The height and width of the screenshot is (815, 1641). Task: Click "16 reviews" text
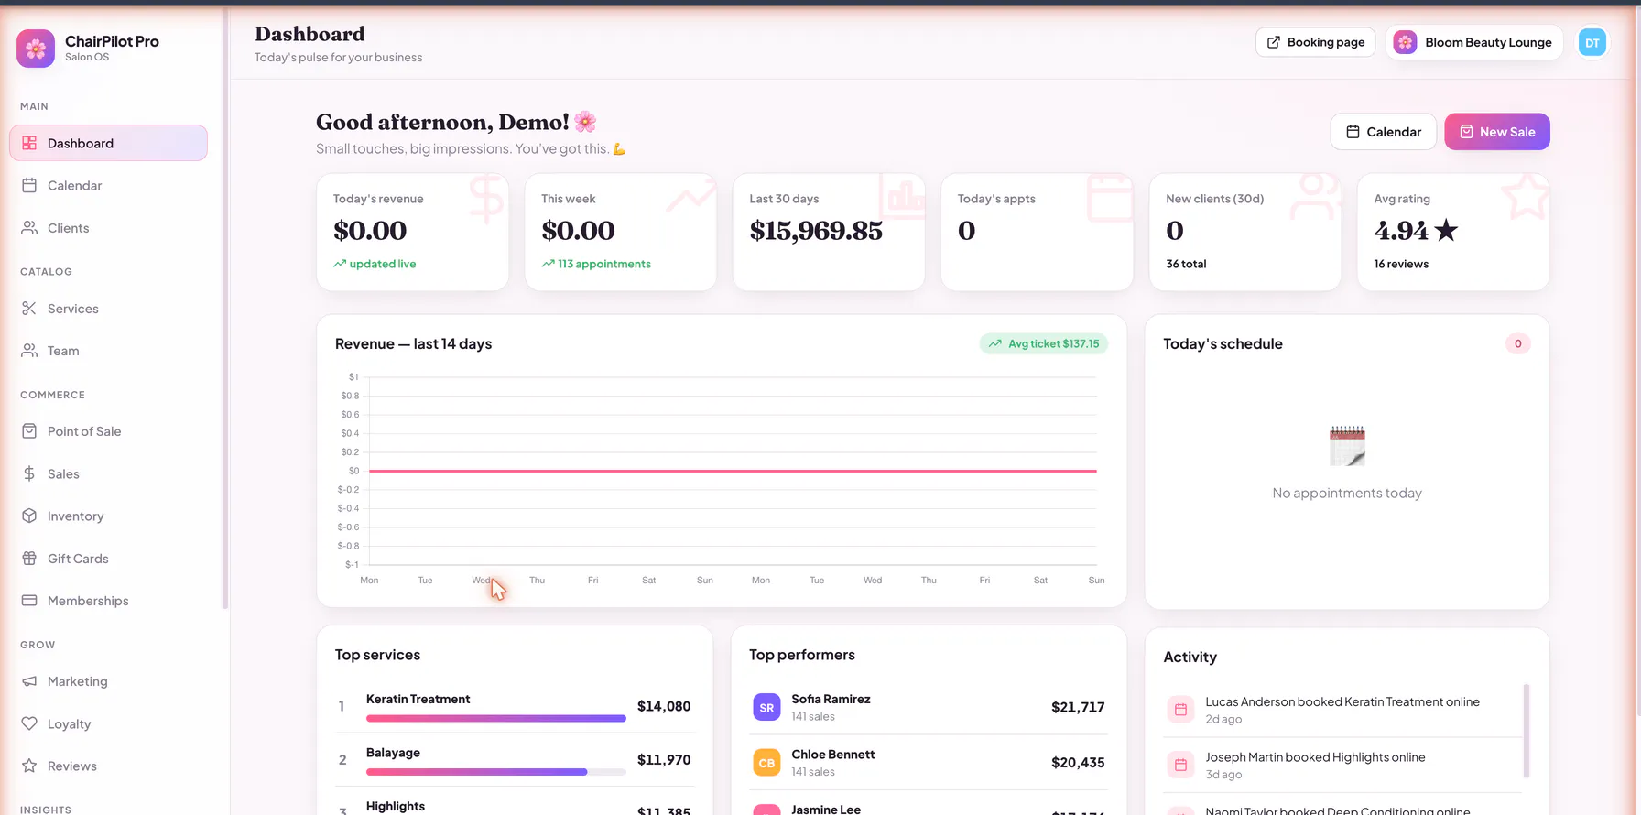click(1401, 264)
